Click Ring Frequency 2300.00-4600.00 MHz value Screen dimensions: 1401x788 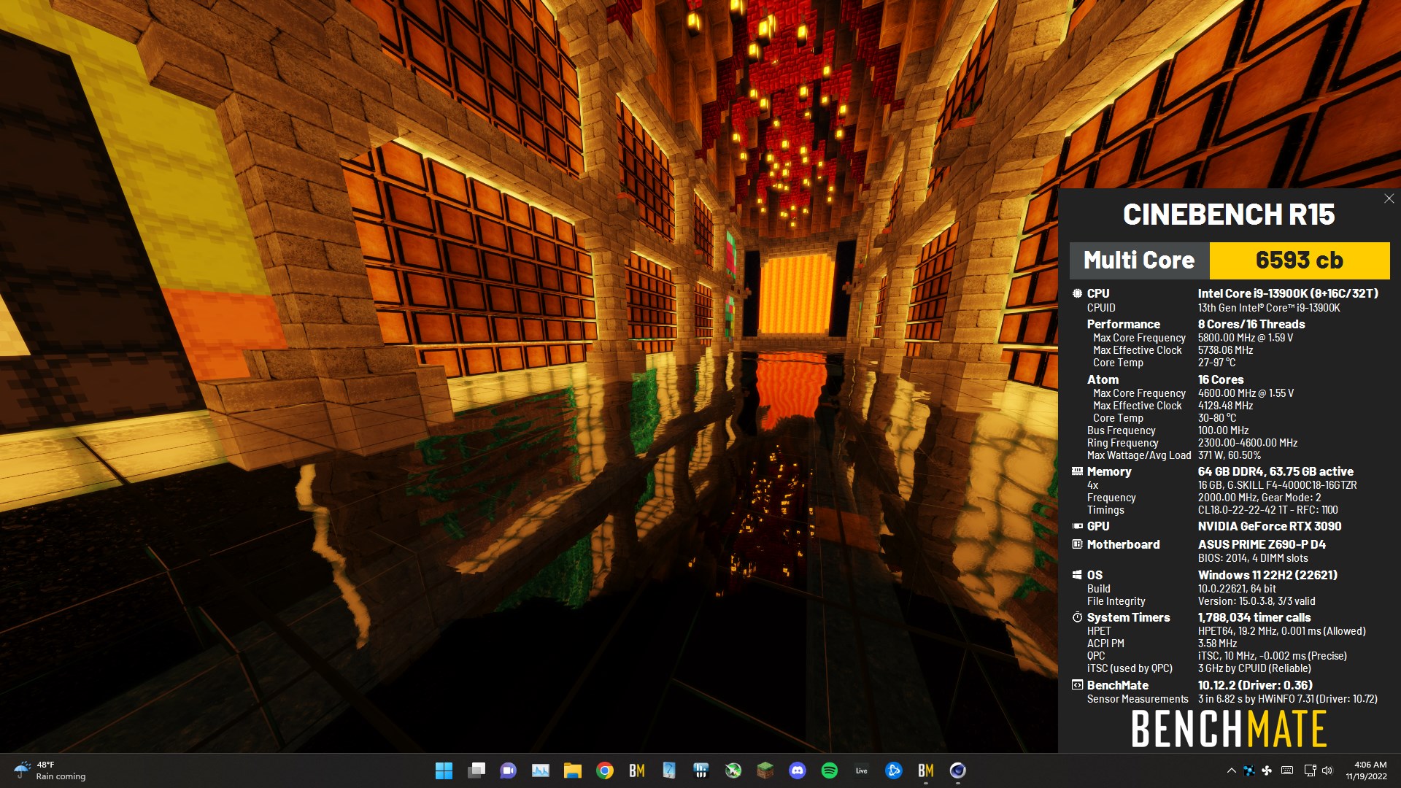[1248, 443]
